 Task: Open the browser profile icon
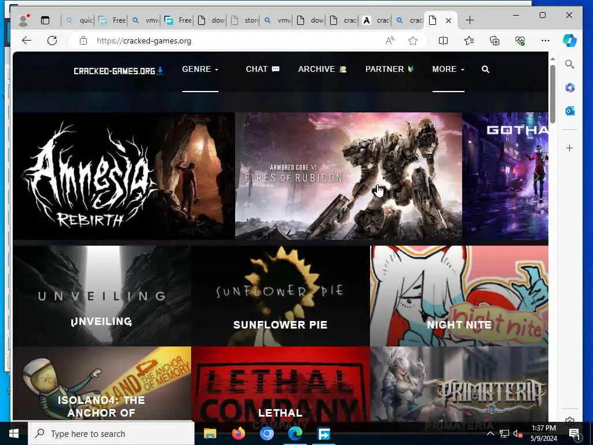tap(23, 20)
